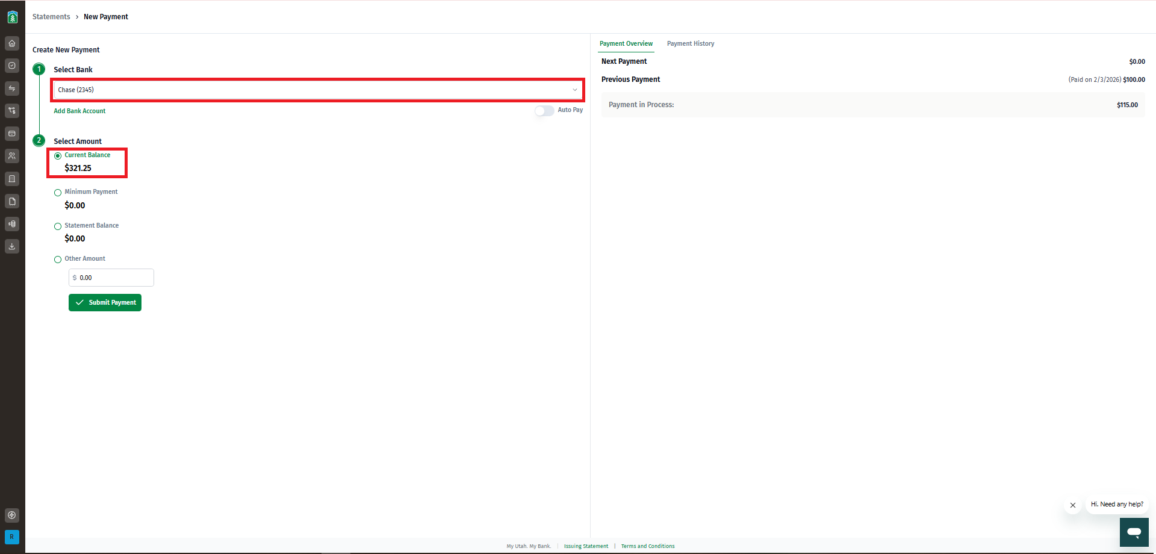Click the 'Hi. Need any help?' message
This screenshot has height=554, width=1156.
click(x=1117, y=505)
